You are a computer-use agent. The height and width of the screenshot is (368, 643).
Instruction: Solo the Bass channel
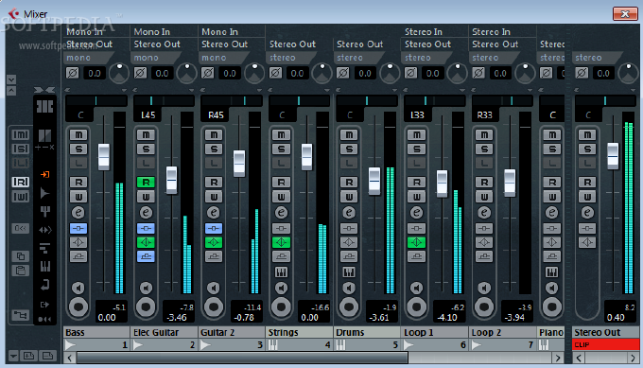coord(78,149)
